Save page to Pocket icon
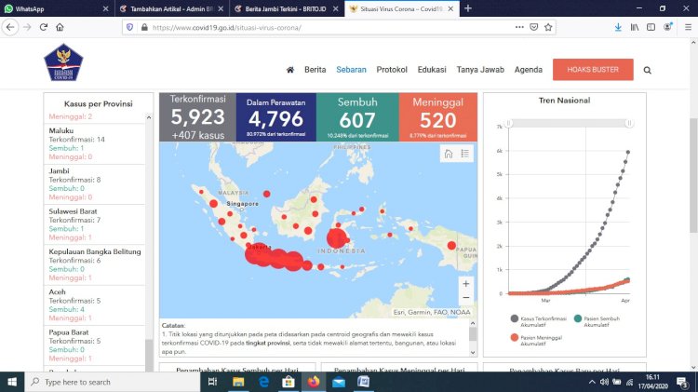 point(534,27)
